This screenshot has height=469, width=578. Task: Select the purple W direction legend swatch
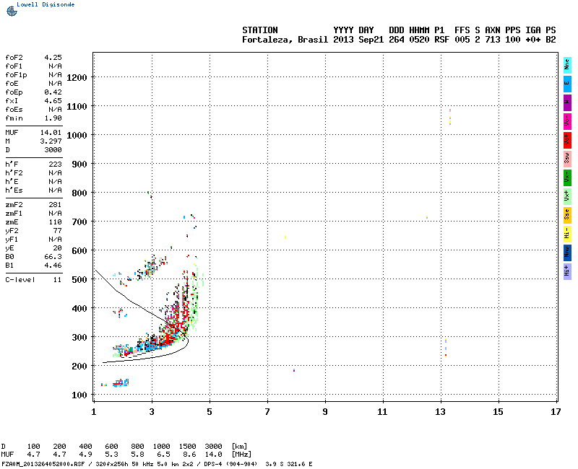(567, 102)
